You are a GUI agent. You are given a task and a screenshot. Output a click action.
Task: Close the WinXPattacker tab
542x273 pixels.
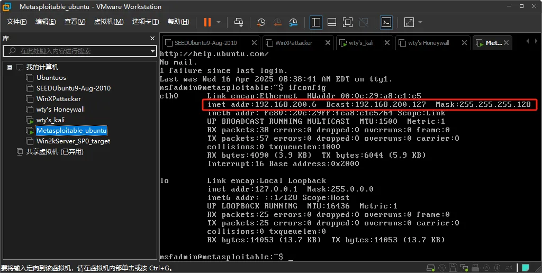pyautogui.click(x=328, y=42)
